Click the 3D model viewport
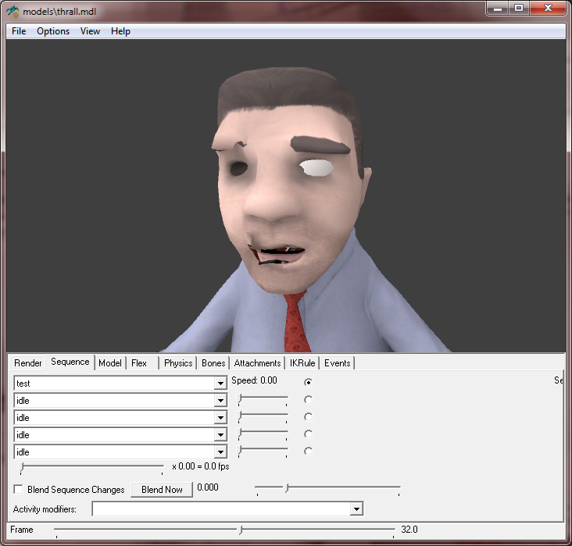 [x=286, y=196]
